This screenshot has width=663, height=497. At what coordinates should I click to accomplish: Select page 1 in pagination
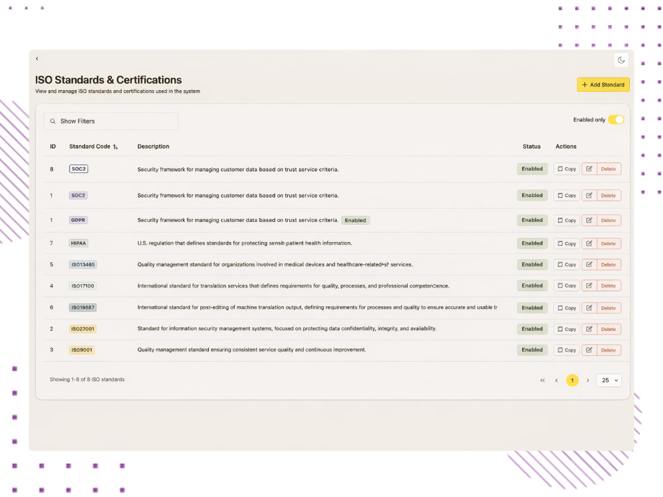click(x=572, y=381)
